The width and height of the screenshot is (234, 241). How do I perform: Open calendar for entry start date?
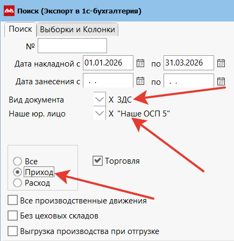[140, 81]
